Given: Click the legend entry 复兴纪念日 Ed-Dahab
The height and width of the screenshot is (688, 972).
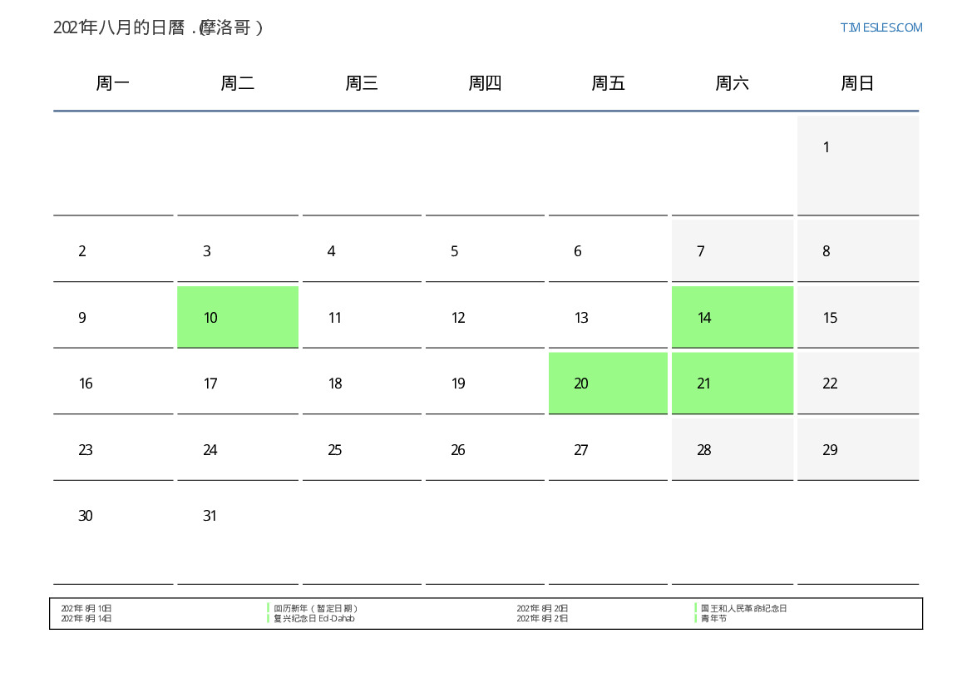Looking at the screenshot, I should pos(314,618).
